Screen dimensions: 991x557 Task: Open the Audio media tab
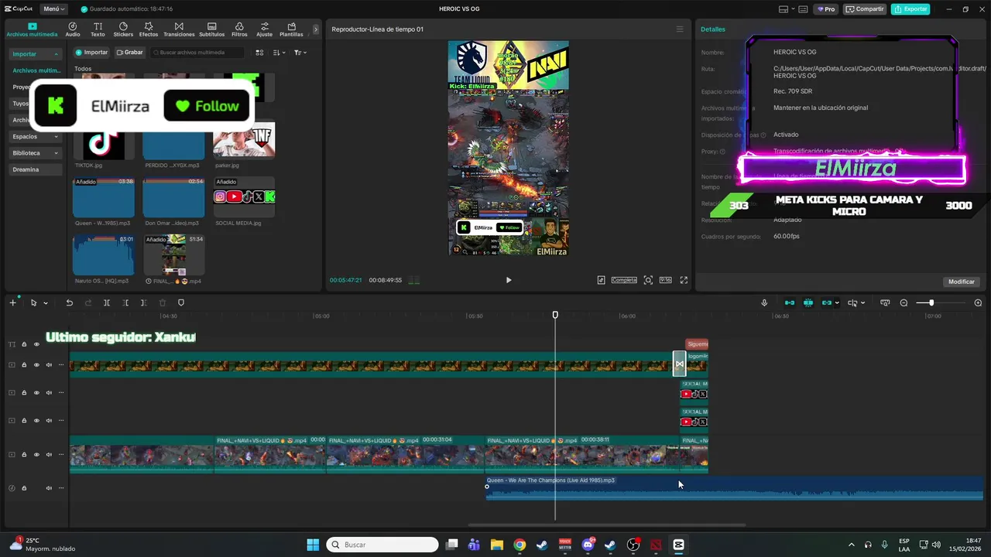[73, 29]
